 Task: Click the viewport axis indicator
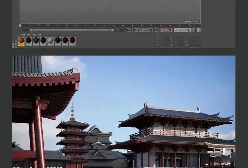24,17
